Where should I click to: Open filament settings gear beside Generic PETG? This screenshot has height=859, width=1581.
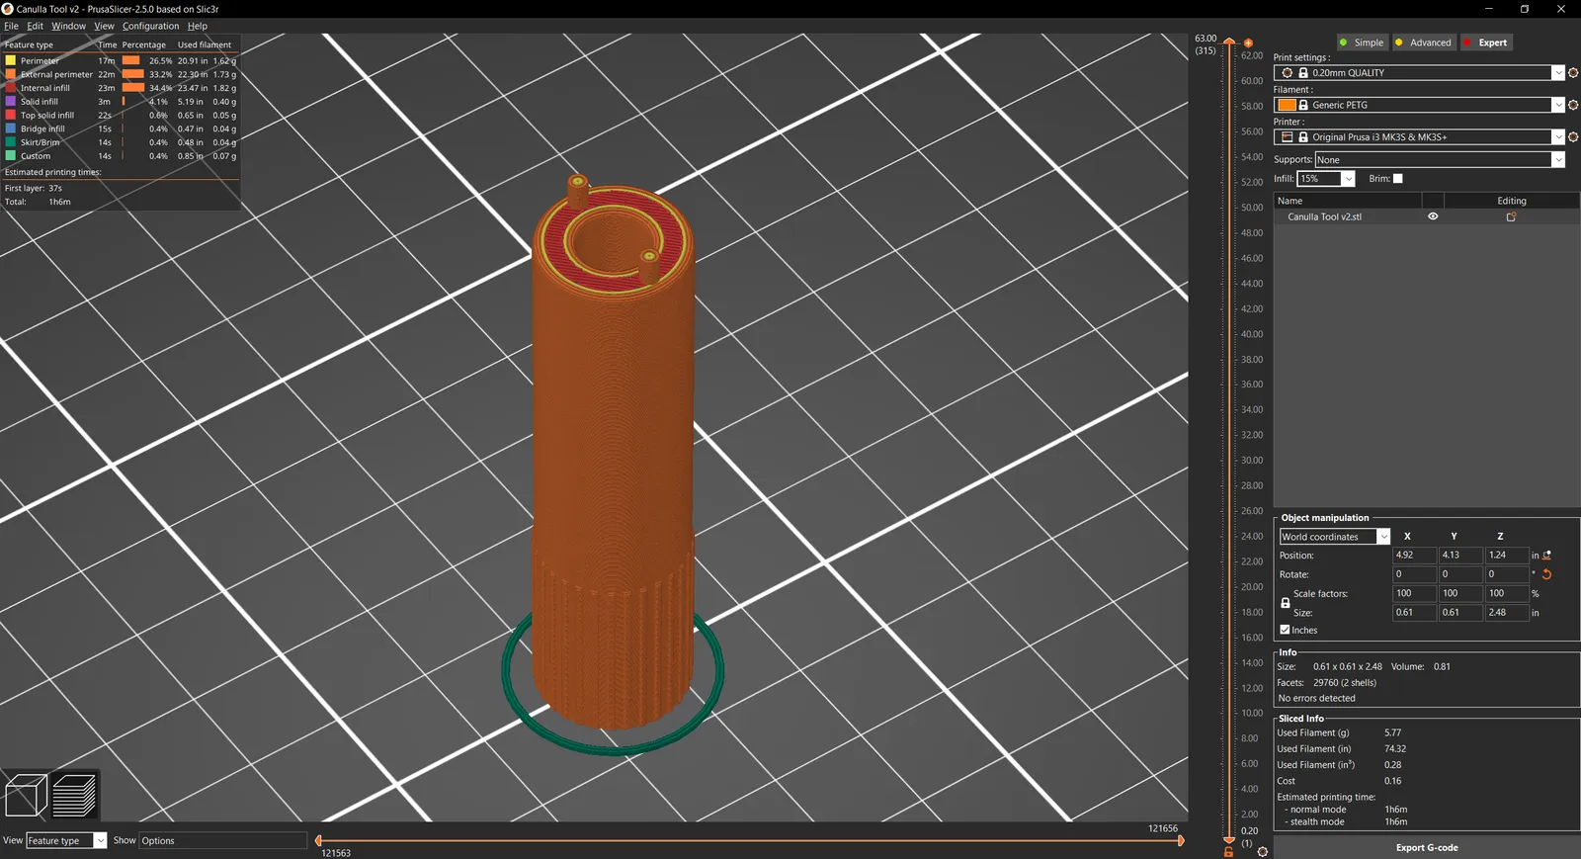point(1573,105)
